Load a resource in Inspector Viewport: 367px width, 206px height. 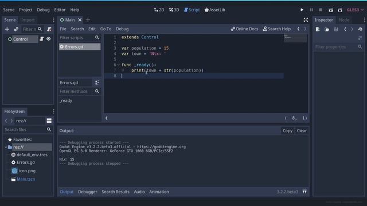tap(327, 29)
